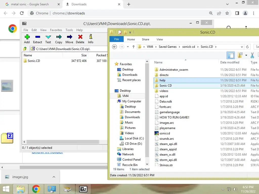This screenshot has width=259, height=194.
Task: Click the Chrome zoom magnifier icon
Action: point(211,13)
